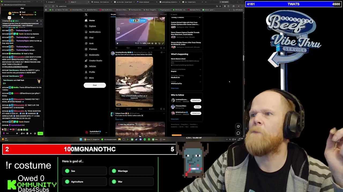The image size is (343, 192).
Task: Open Bookmarks in X sidebar
Action: [92, 55]
